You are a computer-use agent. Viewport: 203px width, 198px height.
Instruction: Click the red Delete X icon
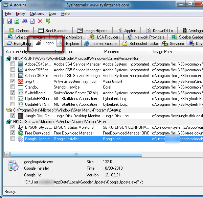[x=40, y=21]
